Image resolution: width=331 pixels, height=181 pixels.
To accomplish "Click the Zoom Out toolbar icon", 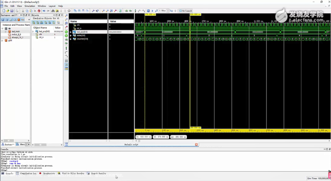I will pos(107,11).
